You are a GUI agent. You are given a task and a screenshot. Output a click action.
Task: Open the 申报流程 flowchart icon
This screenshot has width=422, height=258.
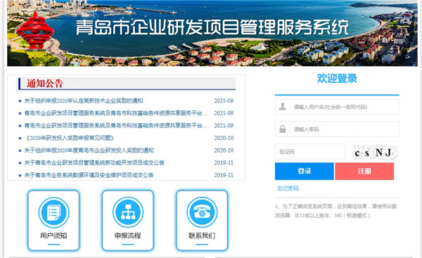point(128,212)
